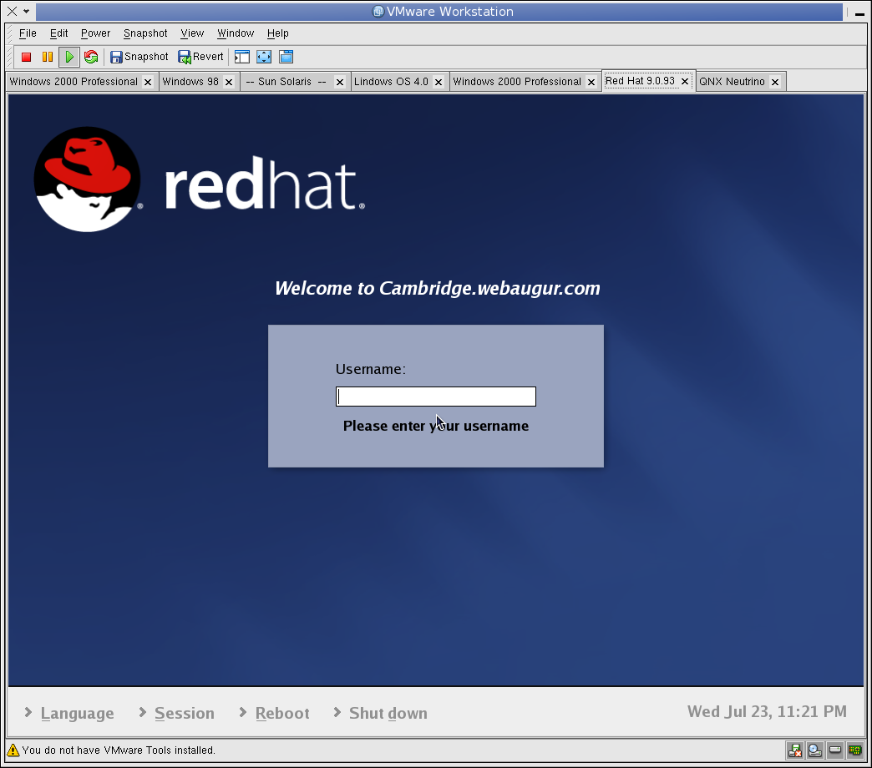This screenshot has height=768, width=872.
Task: Switch to the second Windows 2000 Professional tab
Action: tap(517, 82)
